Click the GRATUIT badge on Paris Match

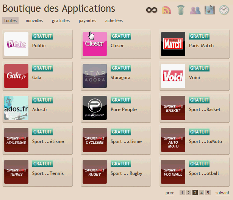coord(199,36)
